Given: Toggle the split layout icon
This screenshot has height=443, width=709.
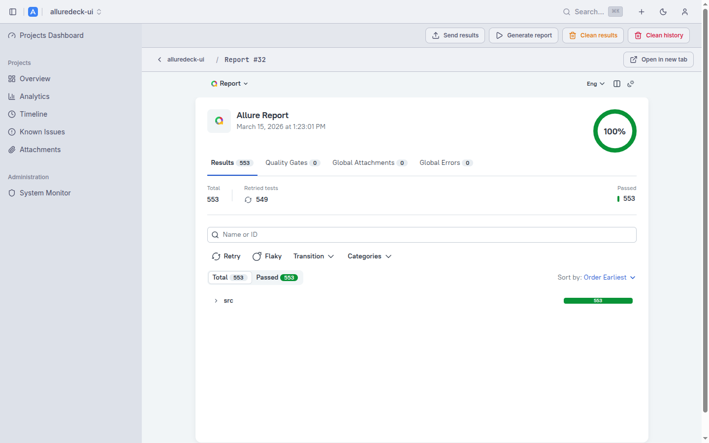Looking at the screenshot, I should 617,84.
